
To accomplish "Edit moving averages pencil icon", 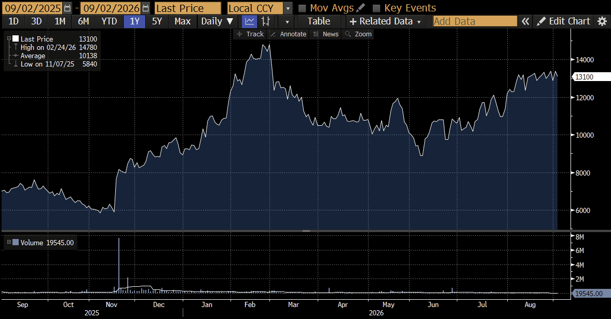I will click(x=361, y=8).
